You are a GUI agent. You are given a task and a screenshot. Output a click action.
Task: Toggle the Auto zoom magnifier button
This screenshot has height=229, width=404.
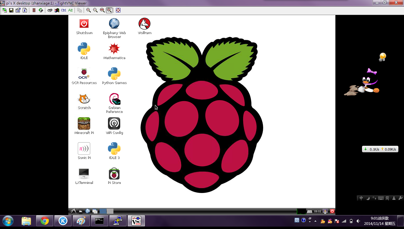(x=109, y=10)
